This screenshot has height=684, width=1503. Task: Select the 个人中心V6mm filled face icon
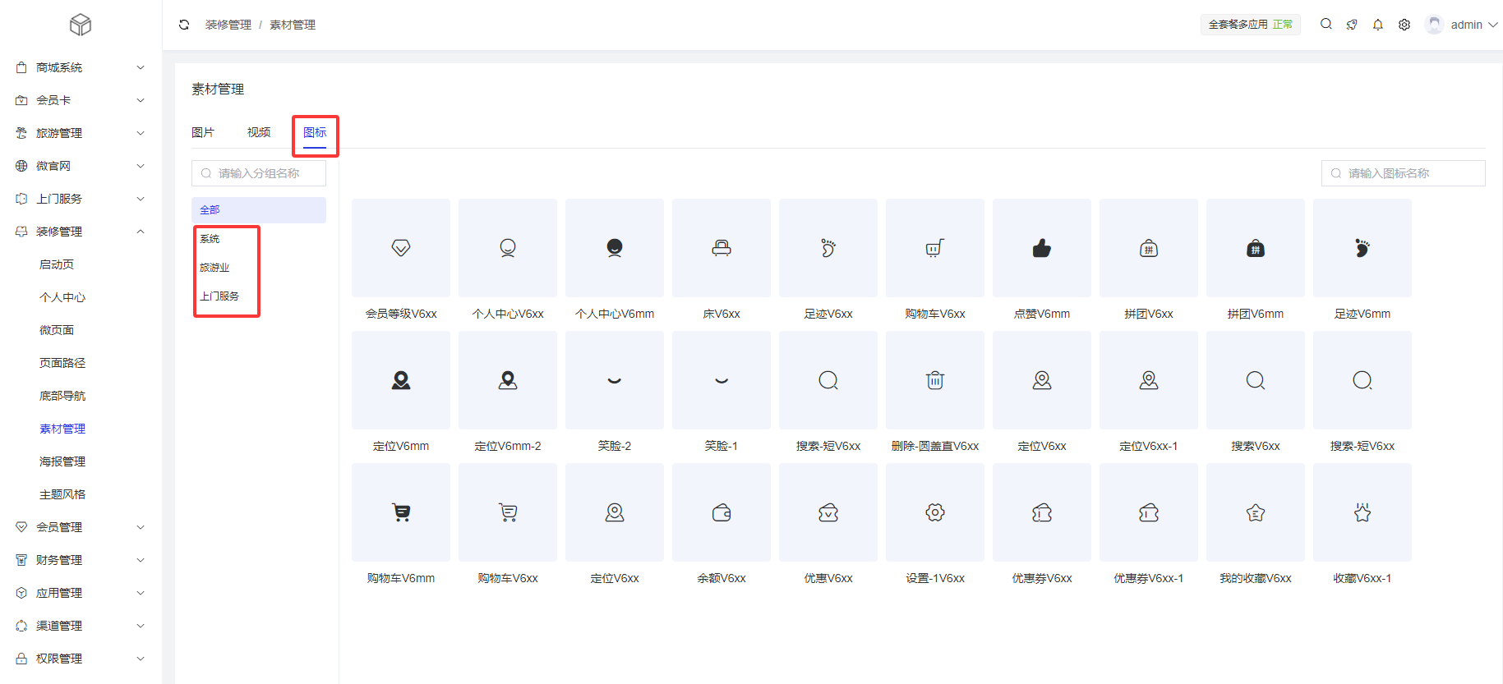(x=615, y=248)
